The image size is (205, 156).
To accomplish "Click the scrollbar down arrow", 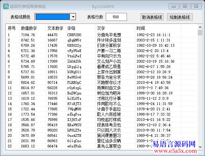I will click(x=200, y=147).
